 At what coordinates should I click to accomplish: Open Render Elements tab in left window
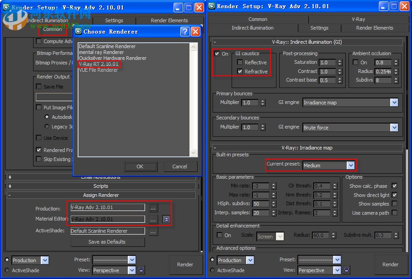pos(169,20)
